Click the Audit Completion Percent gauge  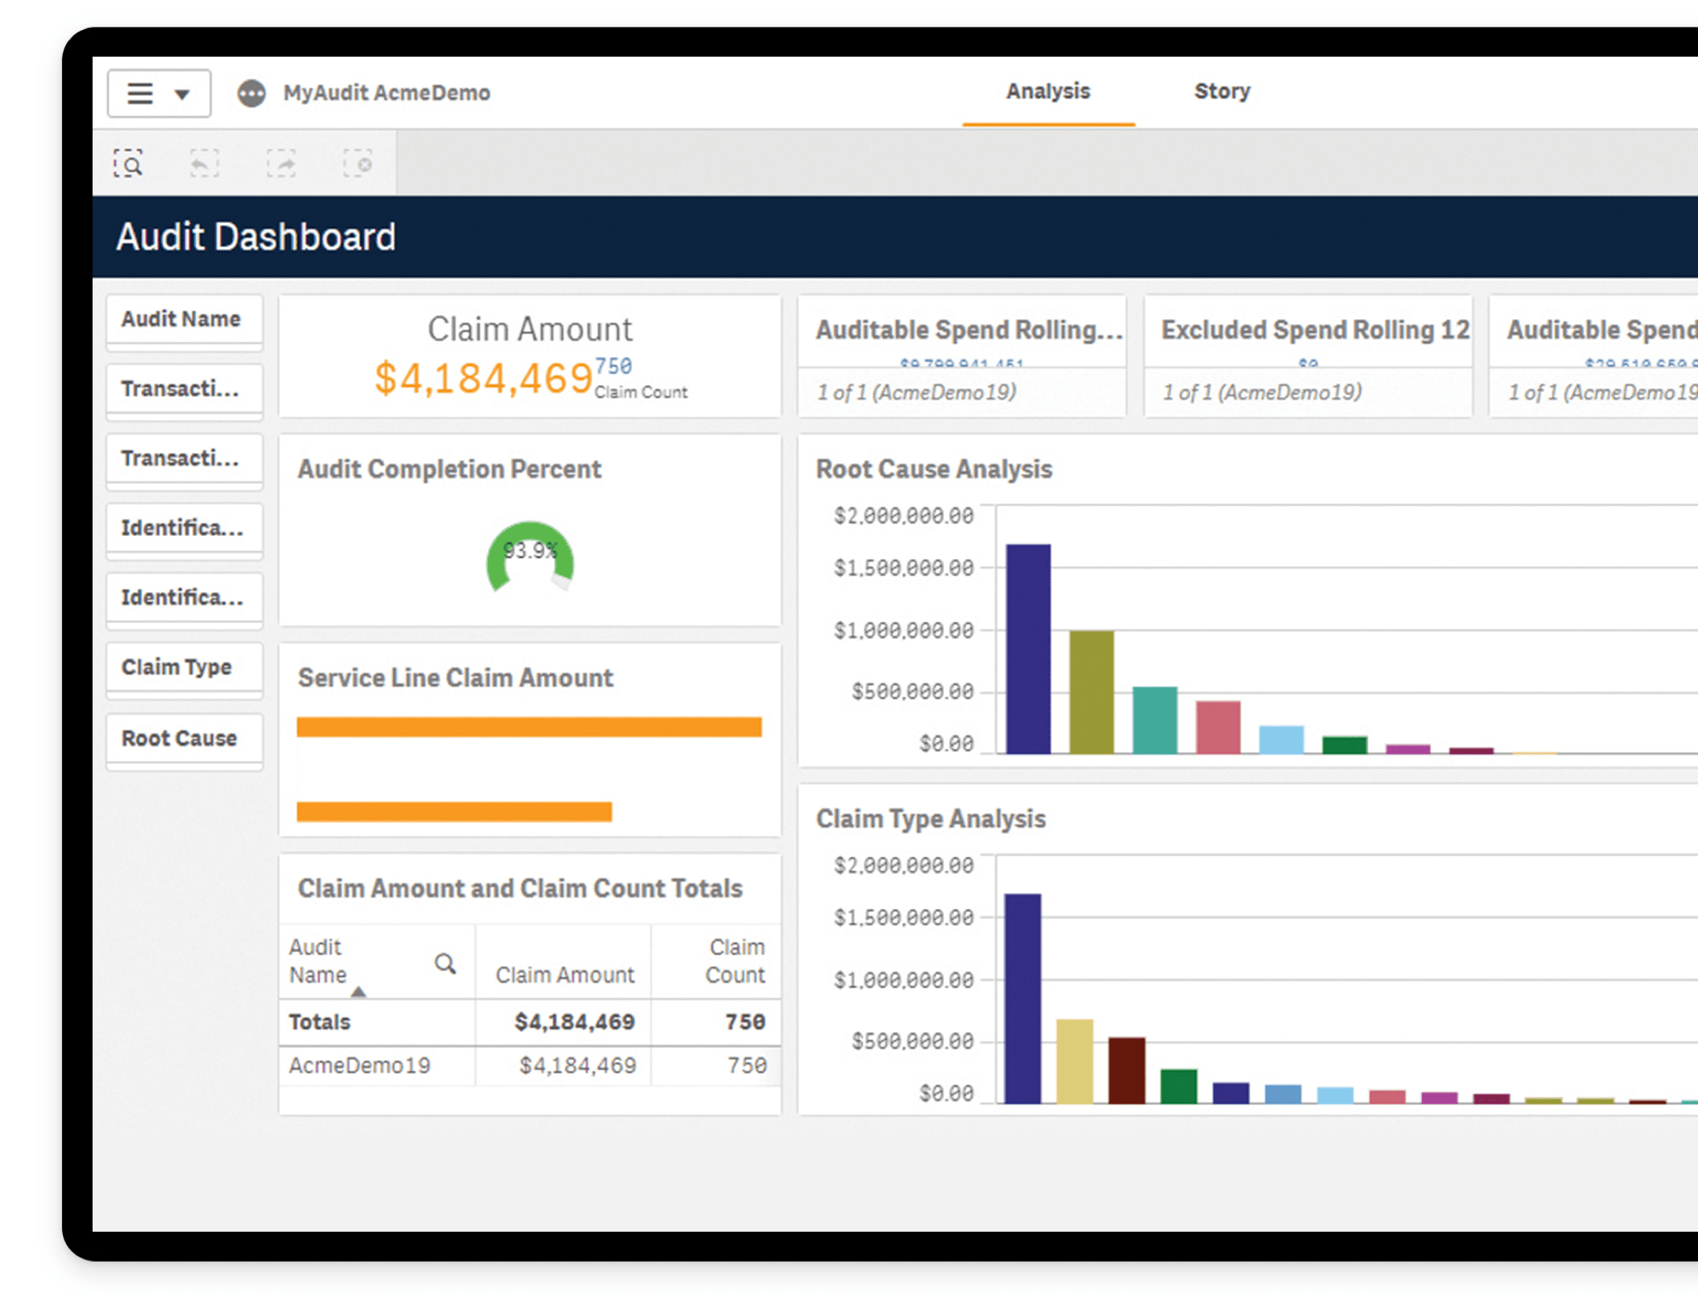click(x=530, y=557)
